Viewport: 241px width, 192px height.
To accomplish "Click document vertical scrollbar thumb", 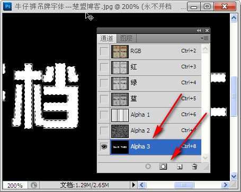I will pyautogui.click(x=234, y=97).
